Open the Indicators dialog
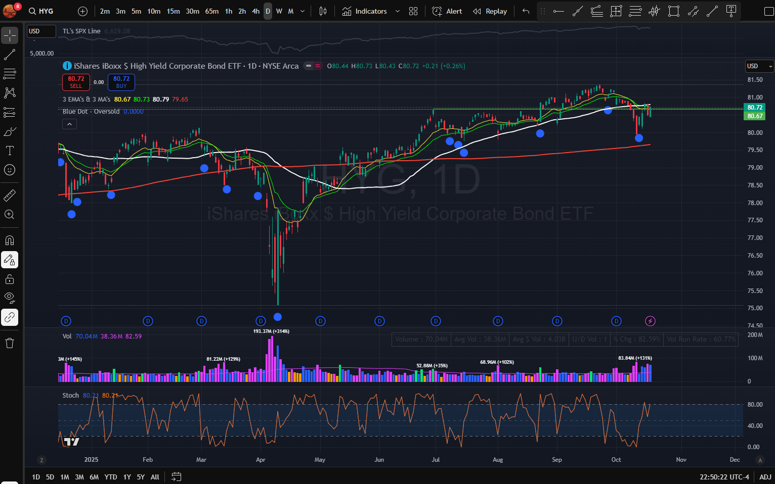Viewport: 775px width, 484px height. (364, 11)
